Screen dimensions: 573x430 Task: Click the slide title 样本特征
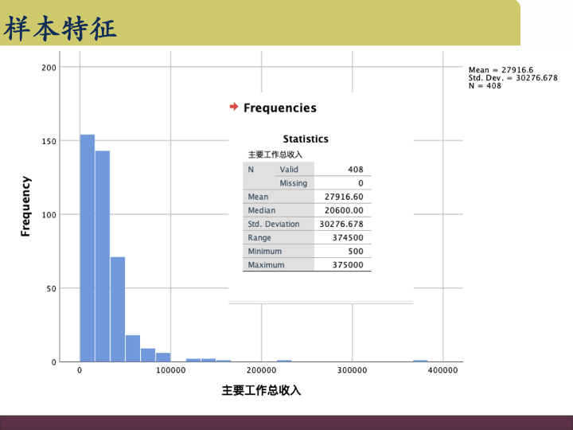tap(60, 29)
